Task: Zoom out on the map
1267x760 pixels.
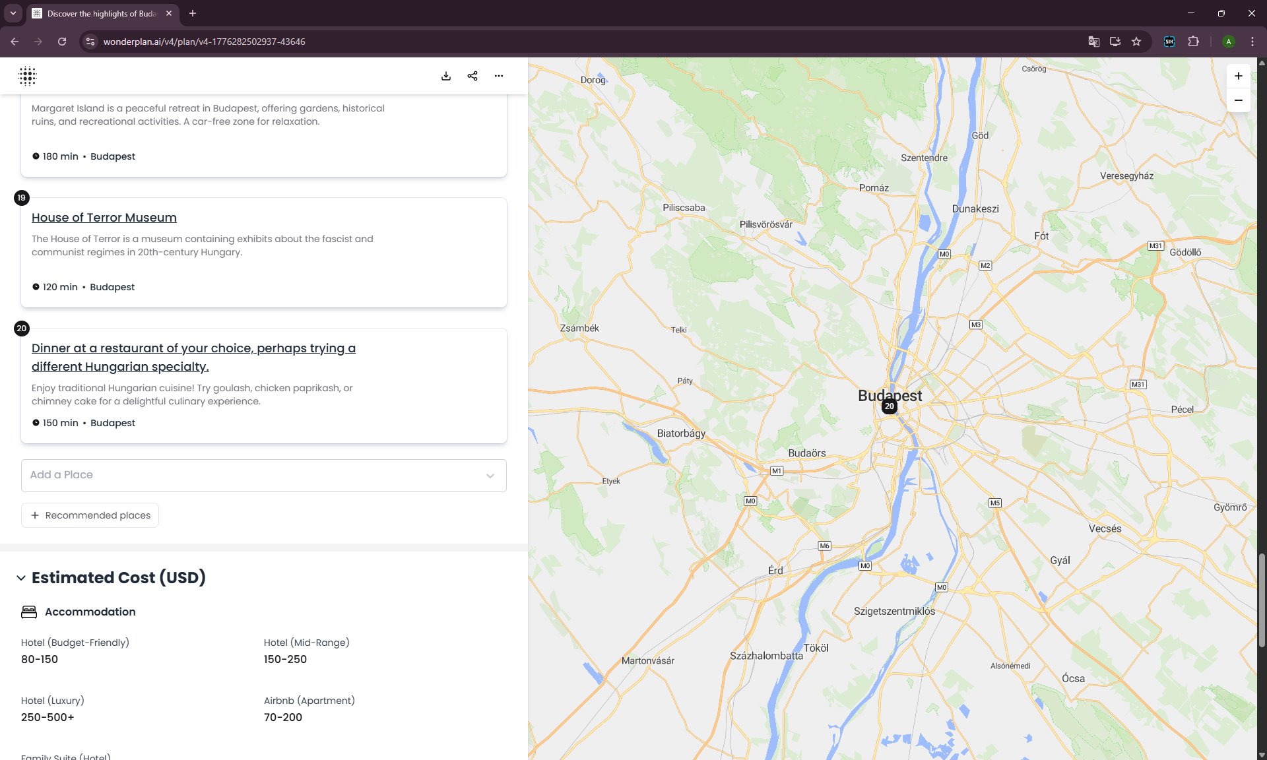Action: (1238, 100)
